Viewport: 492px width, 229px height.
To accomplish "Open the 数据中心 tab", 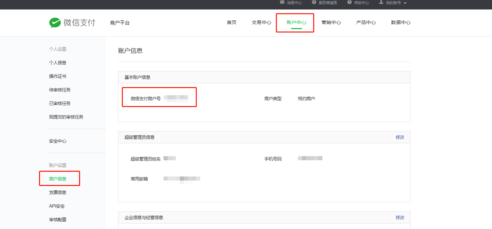I will pos(401,23).
